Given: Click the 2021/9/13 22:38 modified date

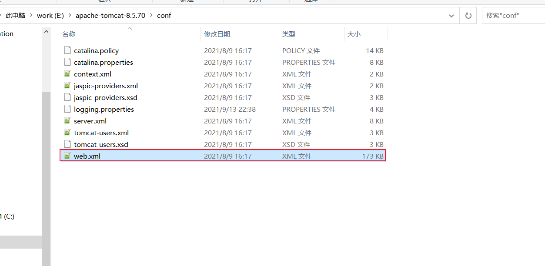Looking at the screenshot, I should coord(230,109).
